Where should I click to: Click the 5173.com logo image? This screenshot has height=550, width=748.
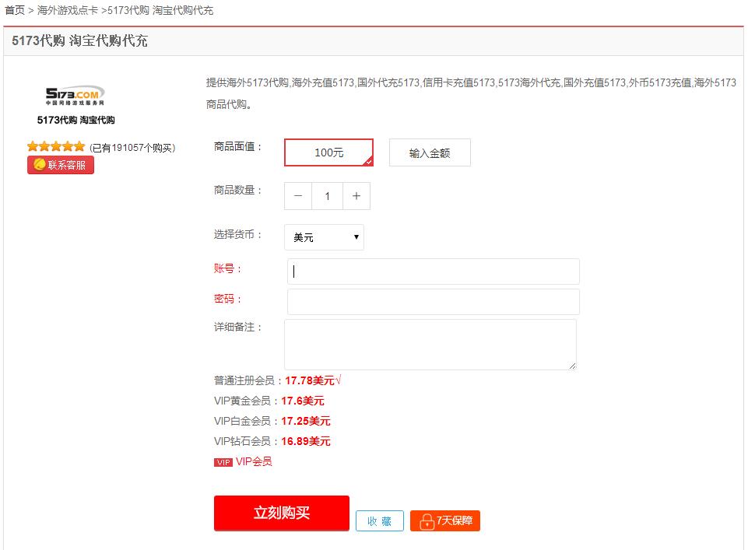tap(75, 96)
